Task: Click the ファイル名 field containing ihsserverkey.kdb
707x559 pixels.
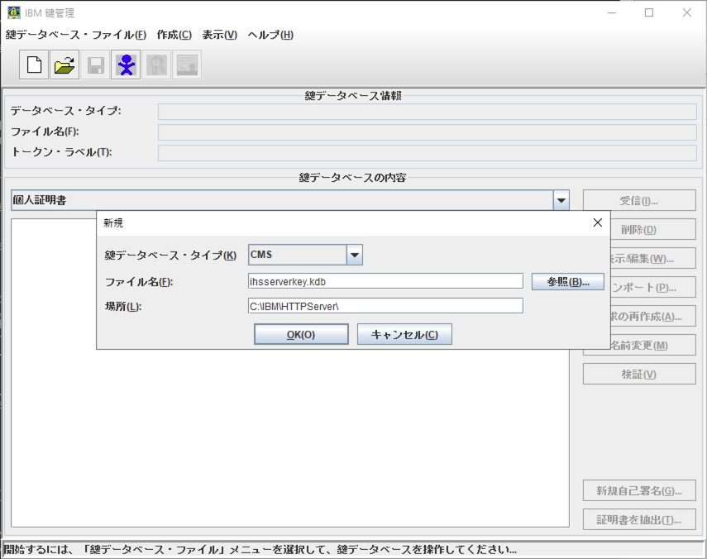Action: point(385,281)
